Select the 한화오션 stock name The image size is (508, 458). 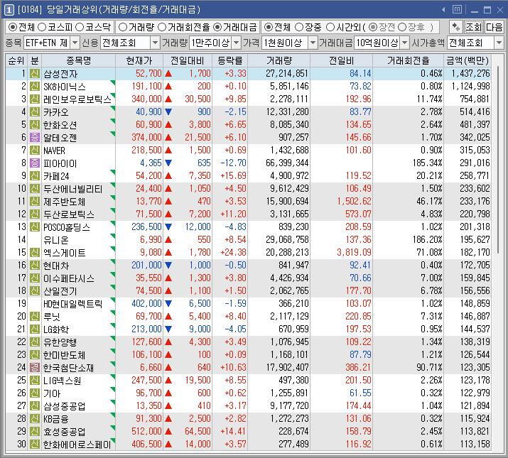(x=60, y=125)
